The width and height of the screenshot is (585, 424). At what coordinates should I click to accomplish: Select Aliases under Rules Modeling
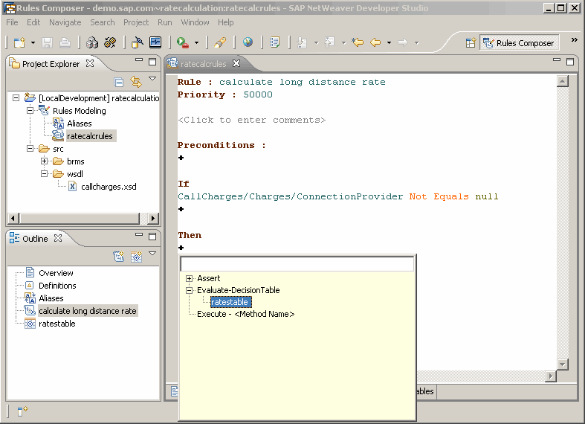[x=80, y=123]
